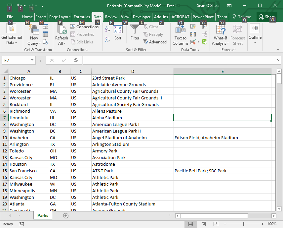Open the Manage Data Model icon
Image resolution: width=283 pixels, height=228 pixels.
point(205,42)
